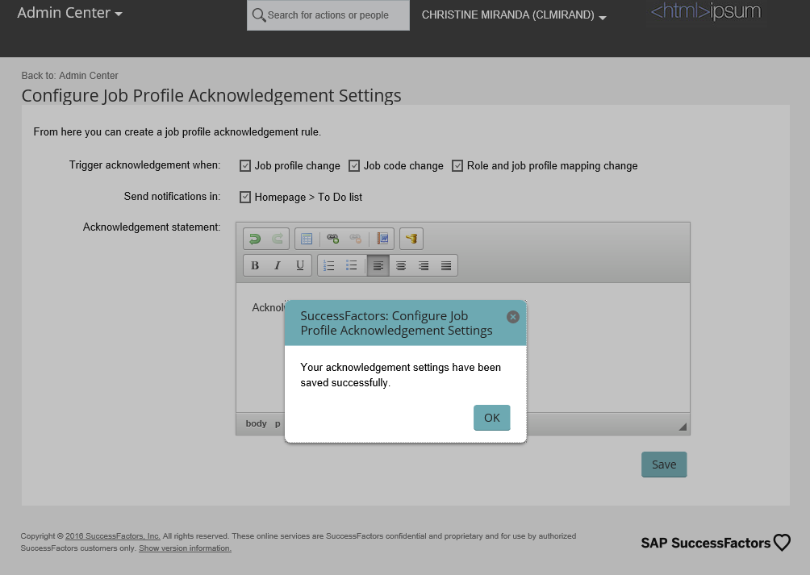Click the html ipsum logo

706,11
